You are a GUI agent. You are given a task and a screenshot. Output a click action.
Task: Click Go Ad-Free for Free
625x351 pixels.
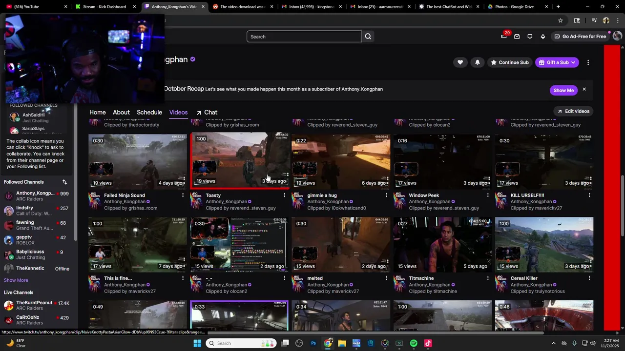click(580, 37)
